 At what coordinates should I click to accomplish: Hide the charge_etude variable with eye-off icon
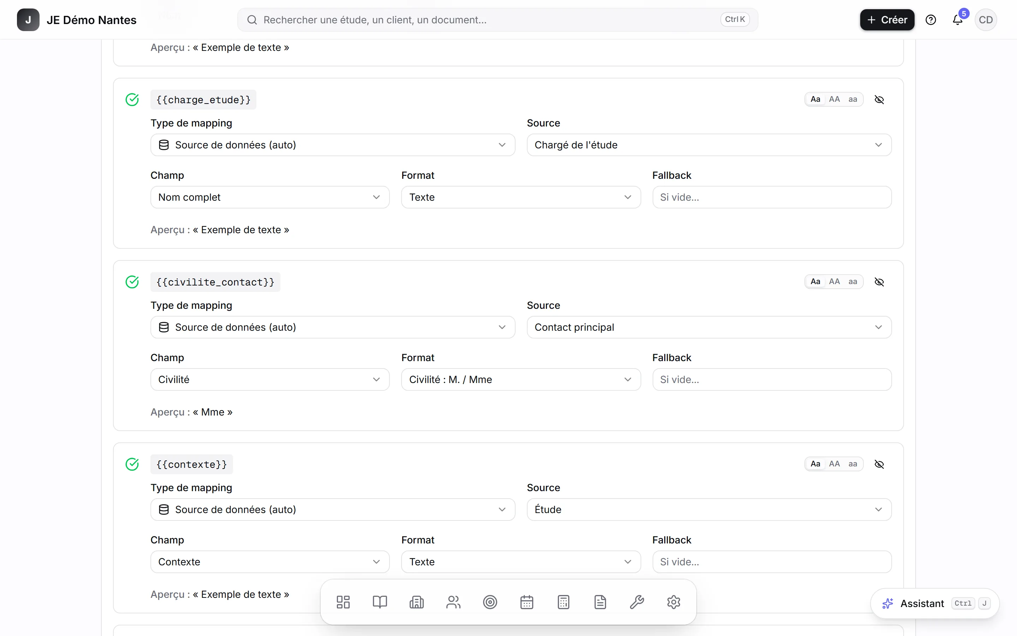click(x=879, y=100)
